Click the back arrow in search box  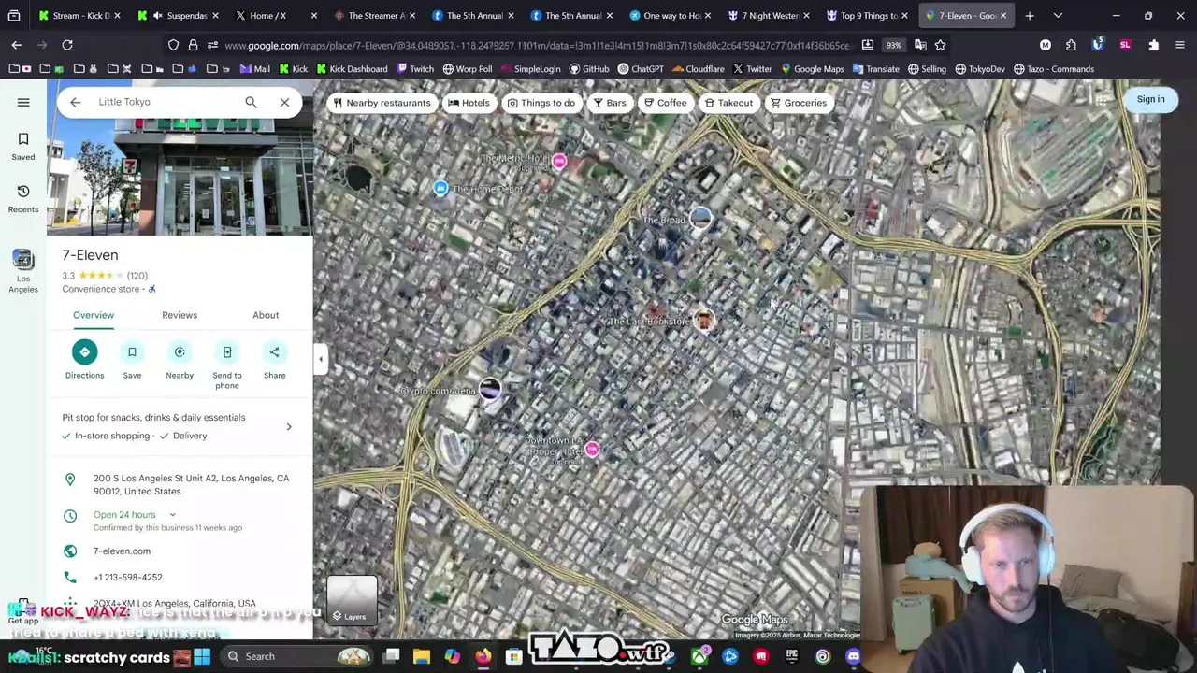click(76, 102)
